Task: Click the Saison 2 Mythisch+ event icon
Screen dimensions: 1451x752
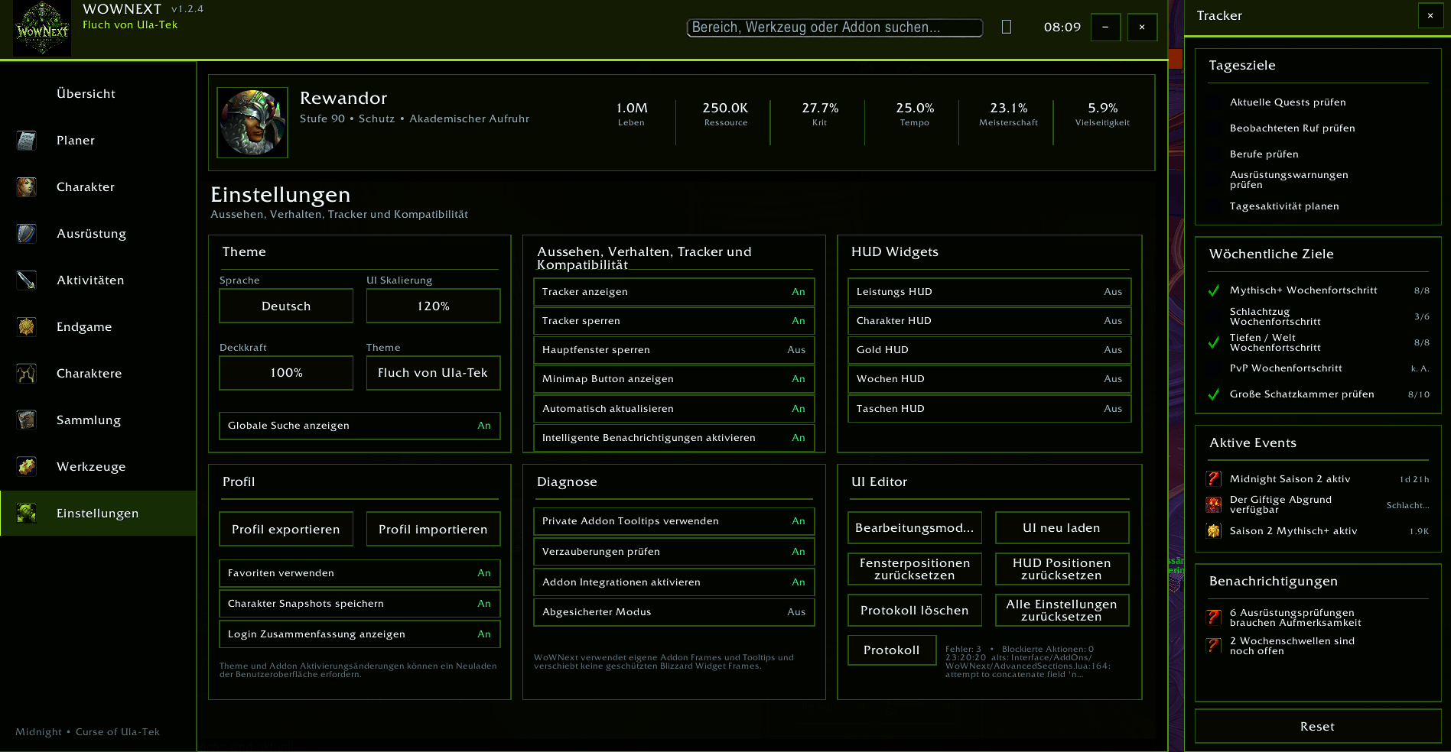Action: coord(1214,531)
